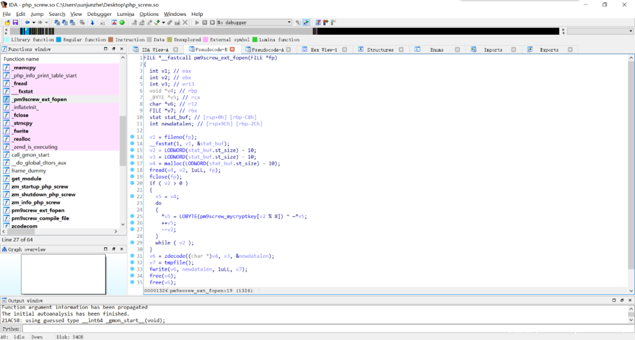The width and height of the screenshot is (635, 340).
Task: Click the gray X icon in toolbar
Action: [185, 22]
